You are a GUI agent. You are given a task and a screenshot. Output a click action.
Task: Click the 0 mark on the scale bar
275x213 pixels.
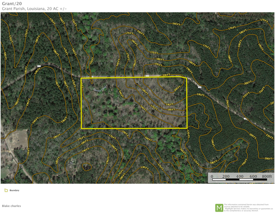(x=212, y=177)
